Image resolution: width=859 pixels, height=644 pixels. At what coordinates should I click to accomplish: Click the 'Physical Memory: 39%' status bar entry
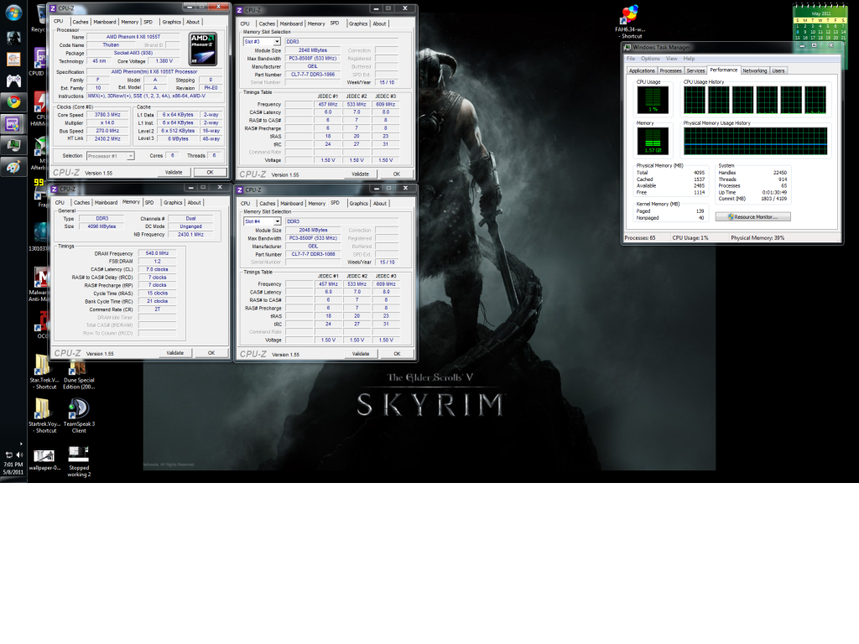coord(757,237)
